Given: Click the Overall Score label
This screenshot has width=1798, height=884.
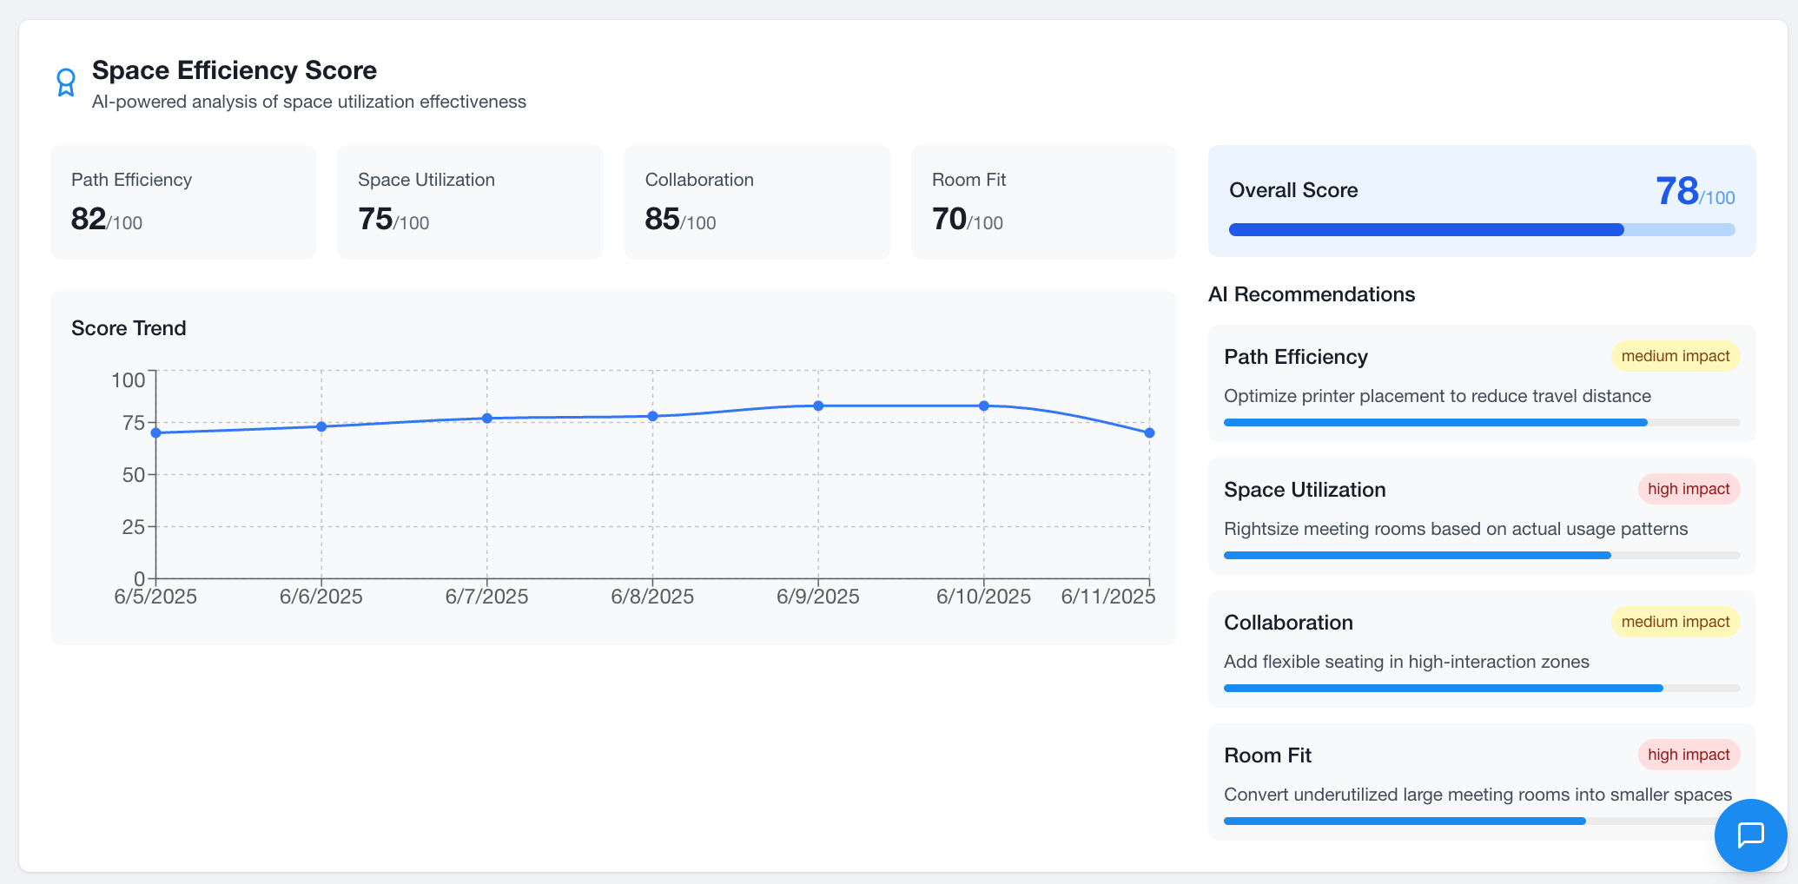Looking at the screenshot, I should pos(1293,190).
